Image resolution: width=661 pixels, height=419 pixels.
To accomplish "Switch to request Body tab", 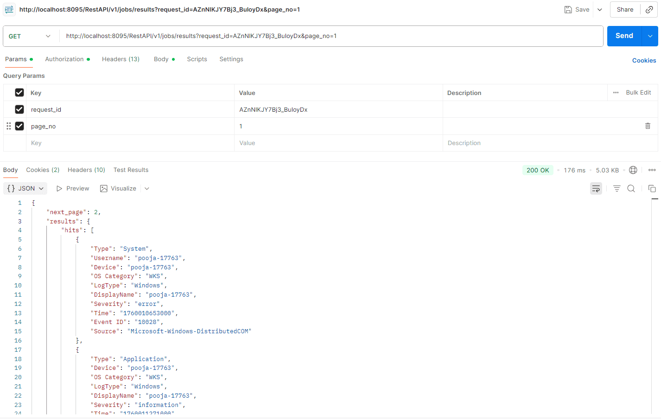I will (165, 59).
